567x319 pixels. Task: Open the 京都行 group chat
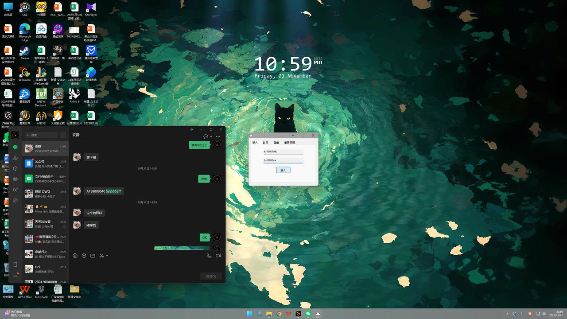(x=46, y=254)
